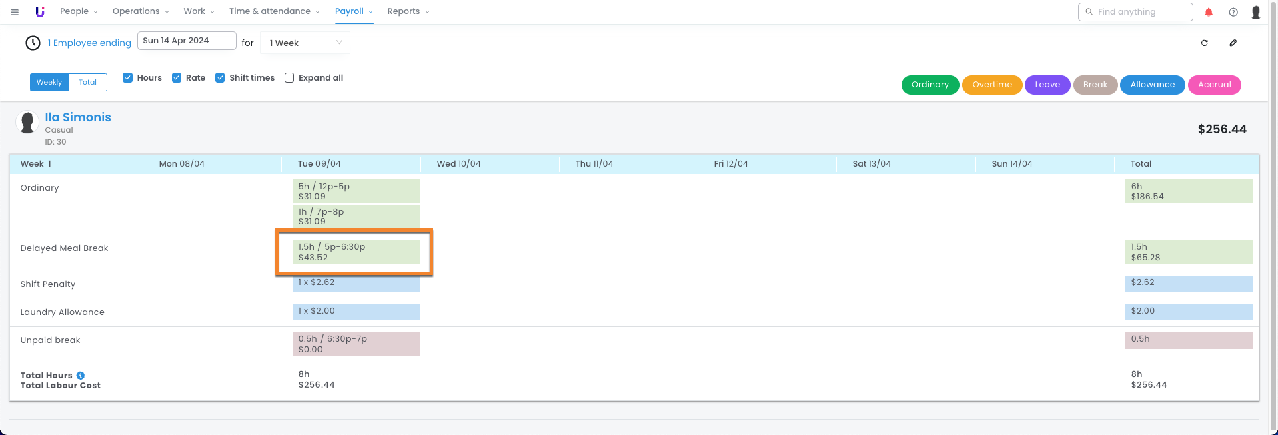This screenshot has height=435, width=1278.
Task: Click the app logo icon
Action: (x=40, y=11)
